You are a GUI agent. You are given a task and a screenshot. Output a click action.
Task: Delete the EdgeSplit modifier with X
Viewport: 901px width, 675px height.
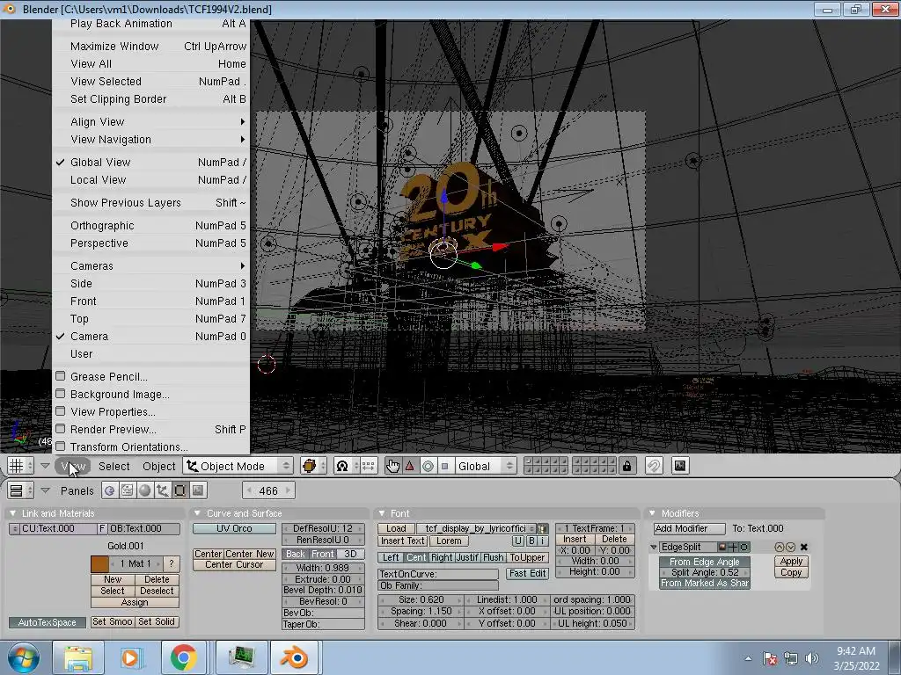click(x=804, y=547)
